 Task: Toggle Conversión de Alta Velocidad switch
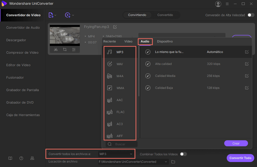pos(251,15)
